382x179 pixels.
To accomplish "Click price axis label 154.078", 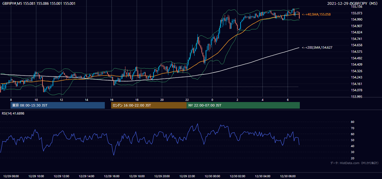I will coord(357,90).
